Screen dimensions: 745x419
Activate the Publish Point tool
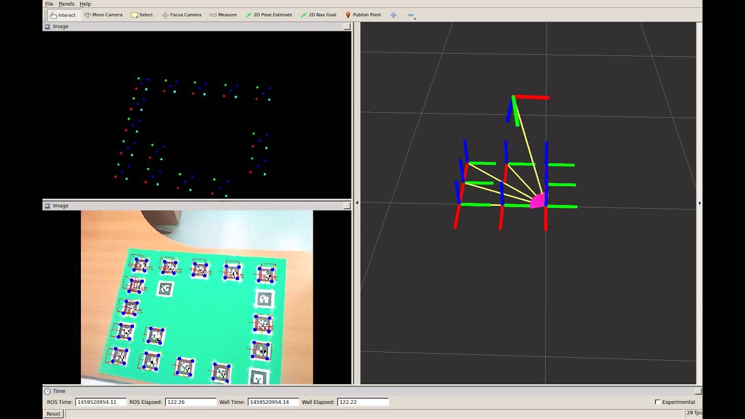click(x=363, y=15)
